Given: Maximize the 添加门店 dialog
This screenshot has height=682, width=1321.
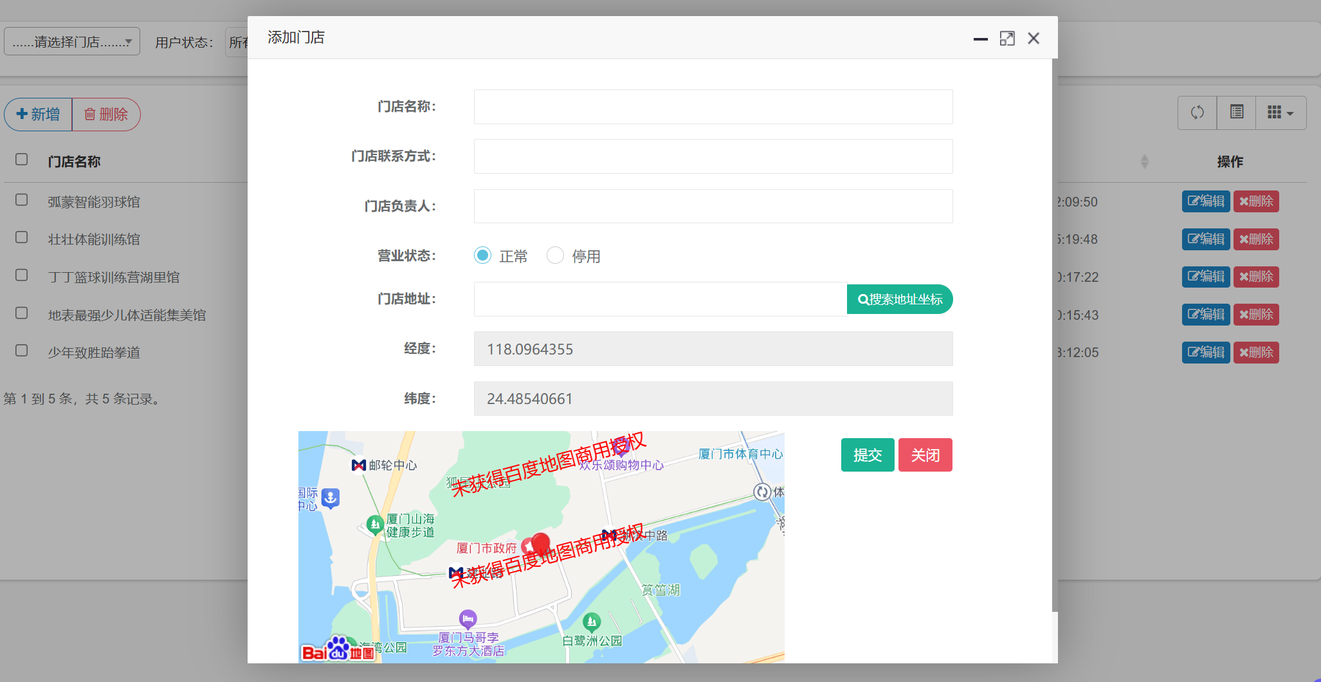Looking at the screenshot, I should [1007, 39].
